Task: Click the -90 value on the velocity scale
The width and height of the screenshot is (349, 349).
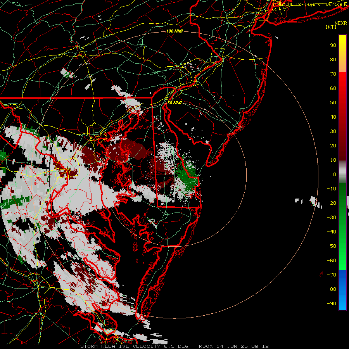Action: [x=332, y=304]
